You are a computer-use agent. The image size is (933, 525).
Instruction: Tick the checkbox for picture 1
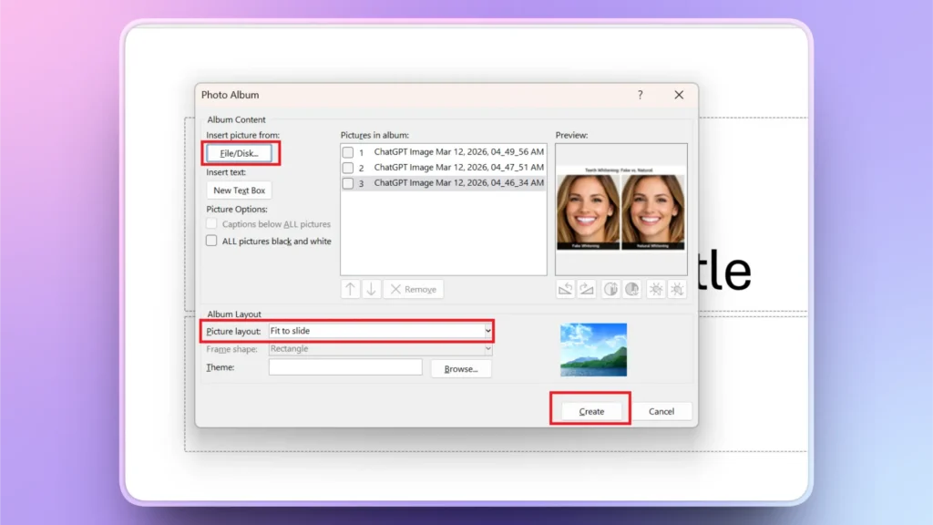(348, 152)
